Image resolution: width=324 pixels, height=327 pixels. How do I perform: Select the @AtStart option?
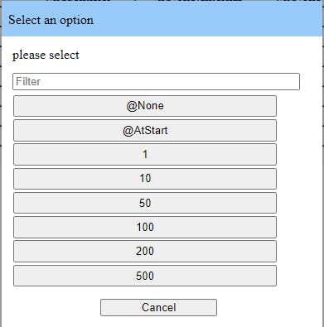[x=145, y=130]
